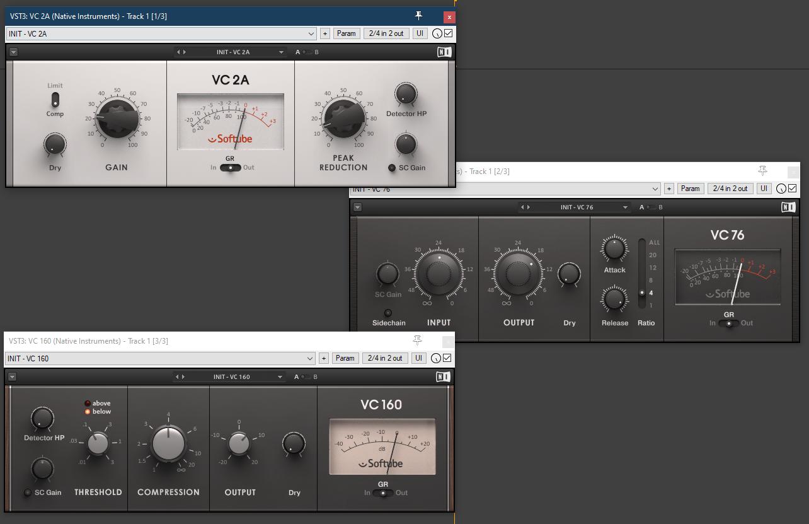Click the plus button in VC 2A window
809x524 pixels.
tap(325, 33)
